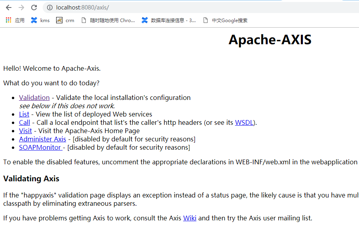The height and width of the screenshot is (235, 359).
Task: Click 'What do you want to do today?' text
Action: [51, 83]
